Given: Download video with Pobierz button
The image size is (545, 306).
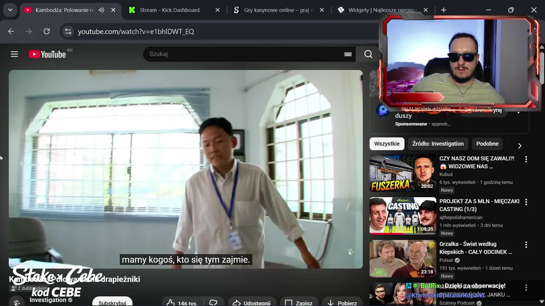Looking at the screenshot, I should coord(342,303).
